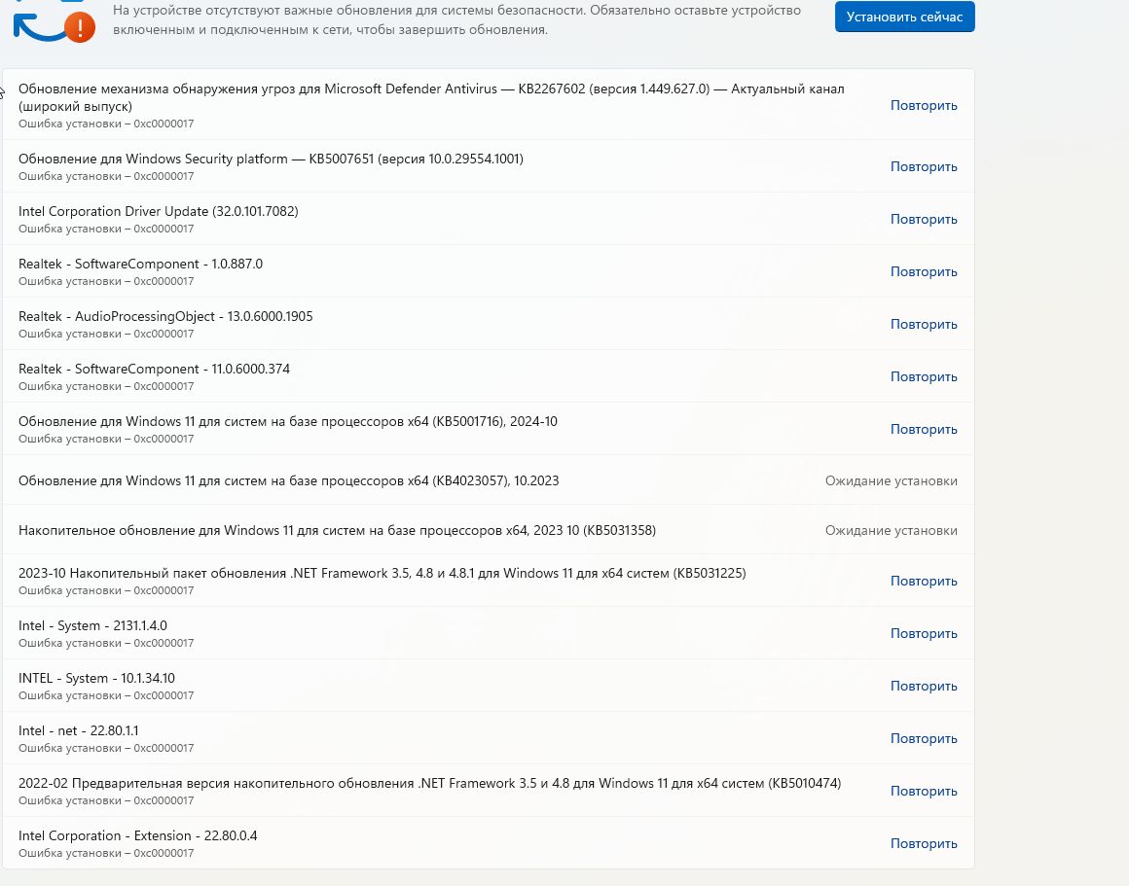This screenshot has width=1129, height=886.
Task: Select 'INTEL - System - 10.1.34.10' text
Action: tap(96, 678)
